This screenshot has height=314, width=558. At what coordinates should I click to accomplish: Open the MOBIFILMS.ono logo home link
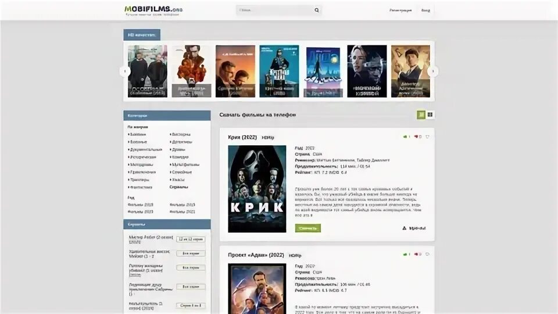point(153,10)
